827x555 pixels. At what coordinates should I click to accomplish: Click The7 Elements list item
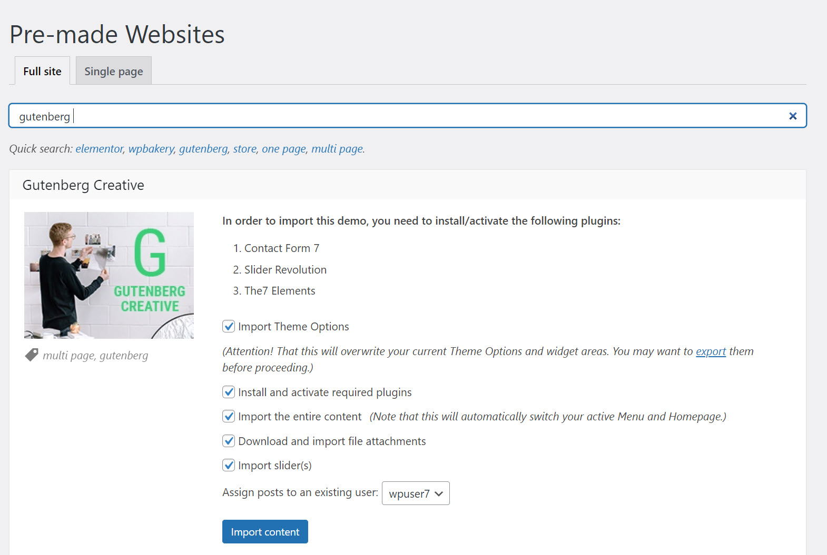(280, 291)
